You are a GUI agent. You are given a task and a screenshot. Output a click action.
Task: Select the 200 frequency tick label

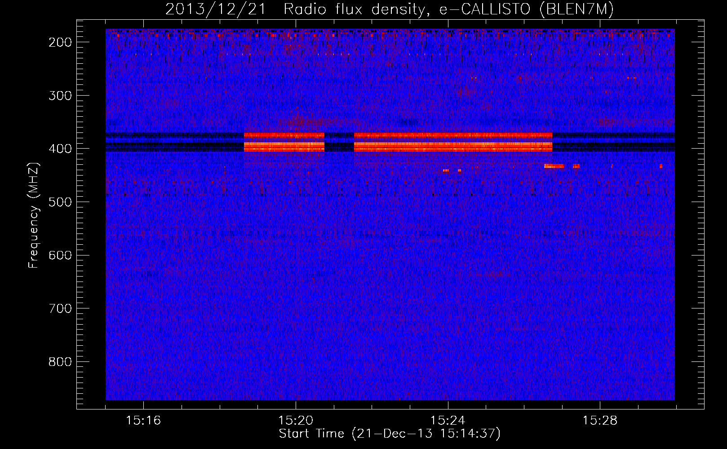[x=60, y=42]
